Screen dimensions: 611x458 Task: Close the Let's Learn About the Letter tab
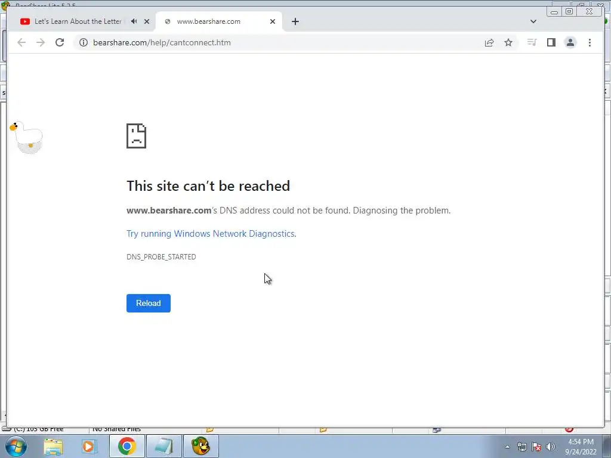(x=147, y=21)
